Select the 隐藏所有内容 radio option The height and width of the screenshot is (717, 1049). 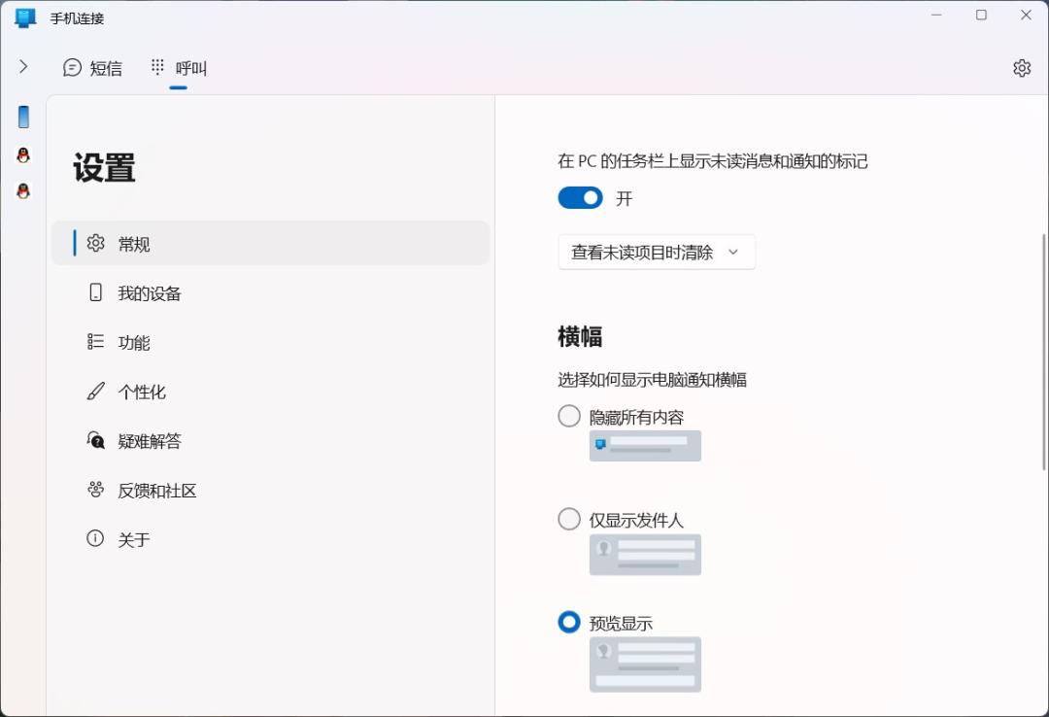[x=569, y=415]
